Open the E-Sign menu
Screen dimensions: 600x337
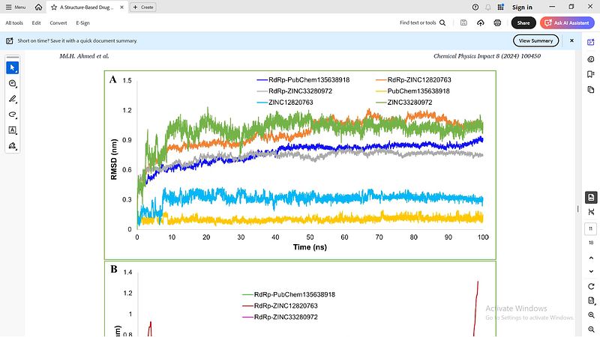82,23
